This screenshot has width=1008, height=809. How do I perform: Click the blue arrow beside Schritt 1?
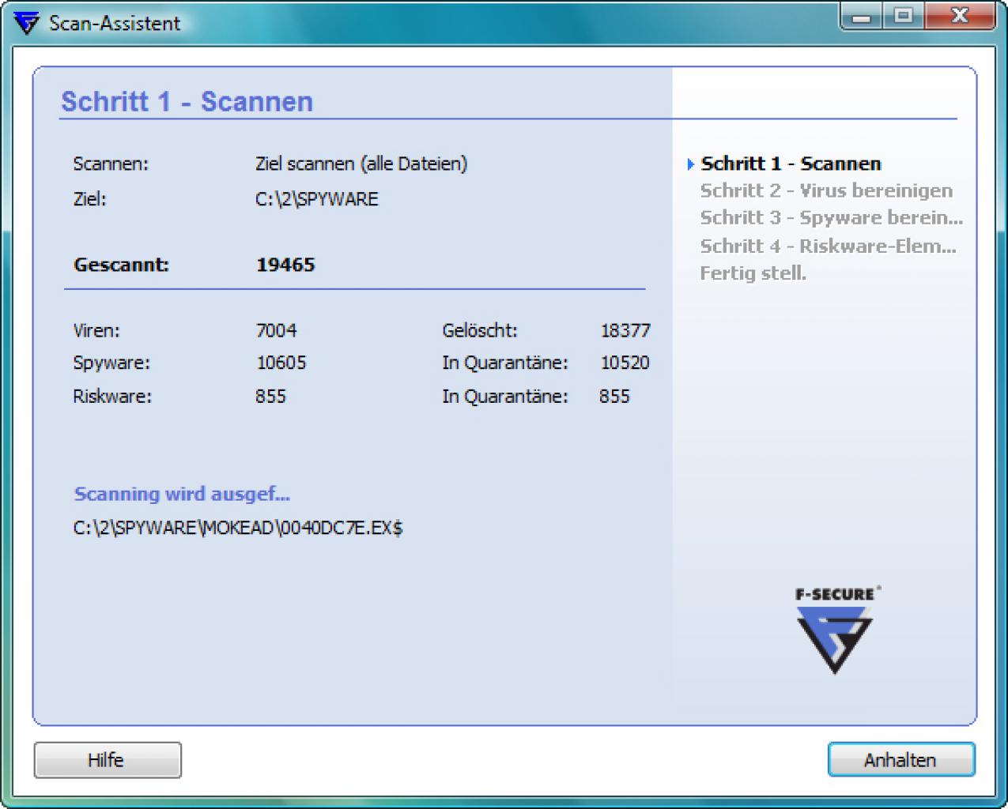pyautogui.click(x=690, y=164)
